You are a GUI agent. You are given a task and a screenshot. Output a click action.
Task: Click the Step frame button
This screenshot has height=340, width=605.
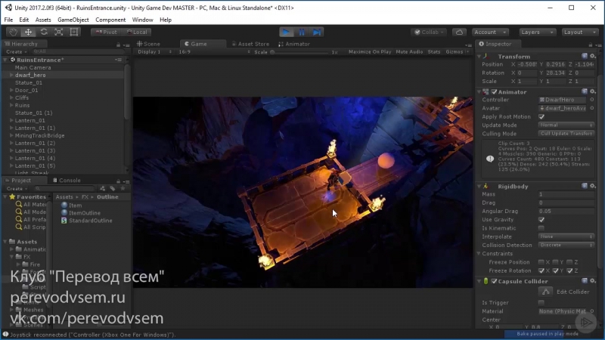pyautogui.click(x=316, y=32)
